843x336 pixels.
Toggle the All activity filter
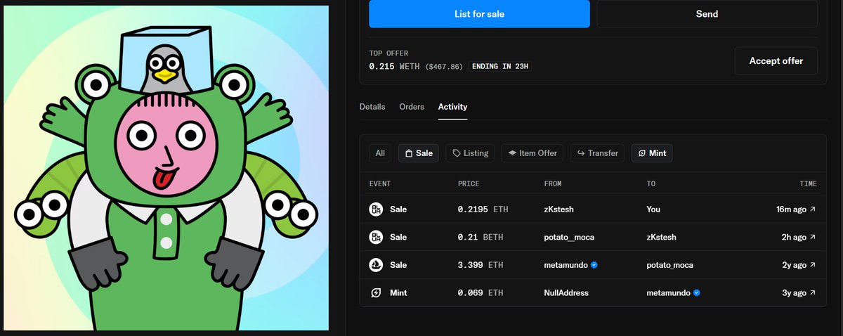[x=380, y=153]
